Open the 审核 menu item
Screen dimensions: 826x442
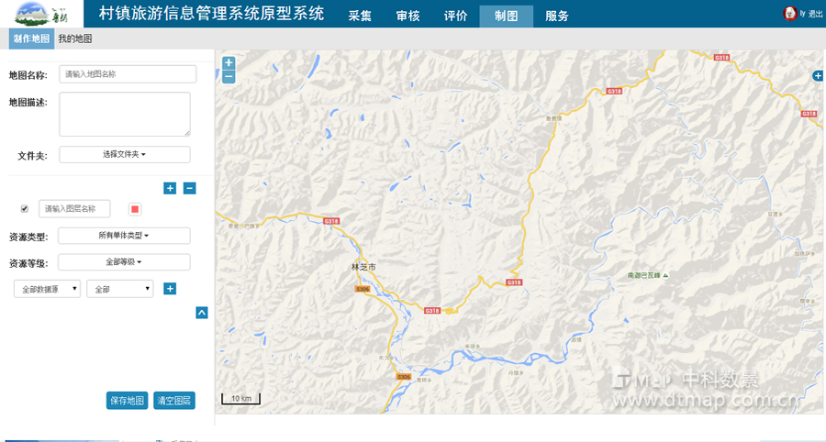click(407, 16)
